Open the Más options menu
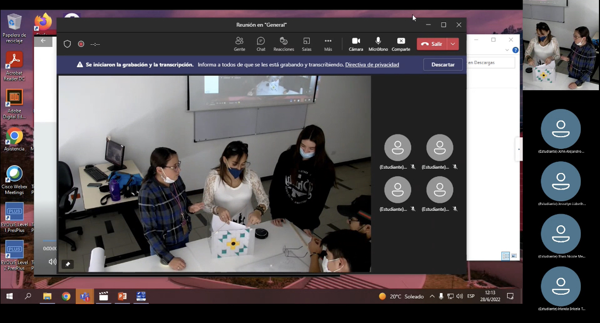Screen dimensions: 600x323 (328, 44)
